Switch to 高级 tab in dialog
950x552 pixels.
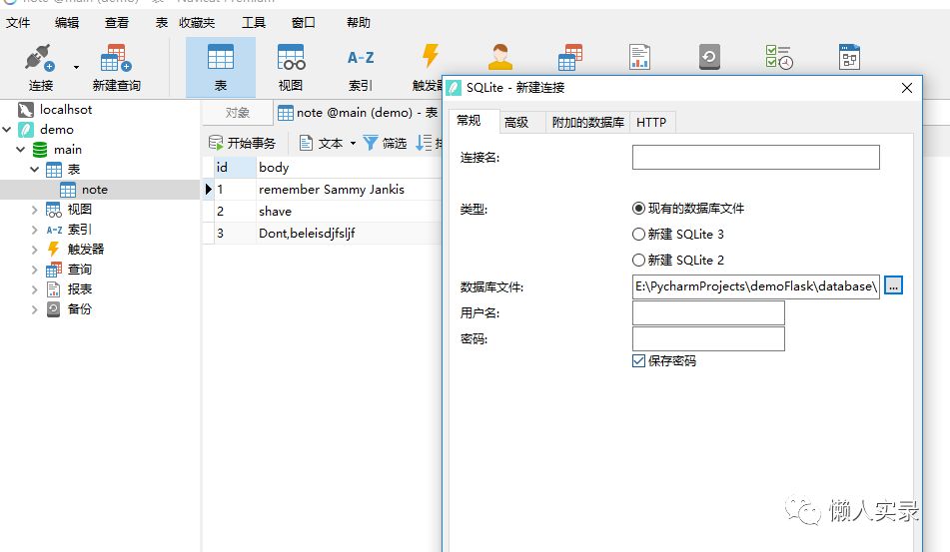521,122
